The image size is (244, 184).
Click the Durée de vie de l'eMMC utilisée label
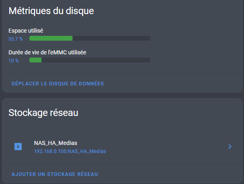point(47,52)
